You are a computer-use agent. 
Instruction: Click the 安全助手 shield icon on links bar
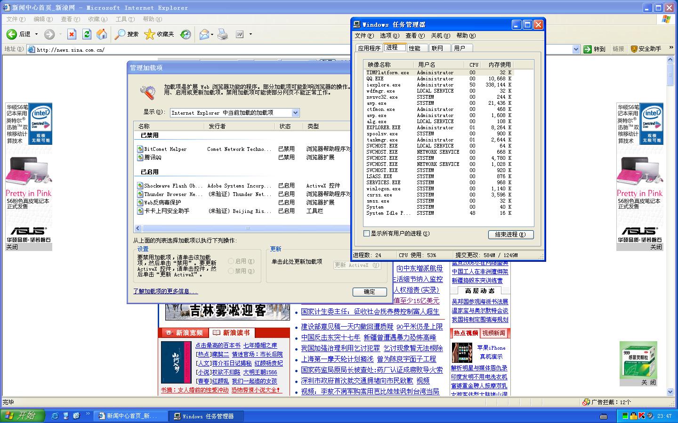click(x=634, y=49)
